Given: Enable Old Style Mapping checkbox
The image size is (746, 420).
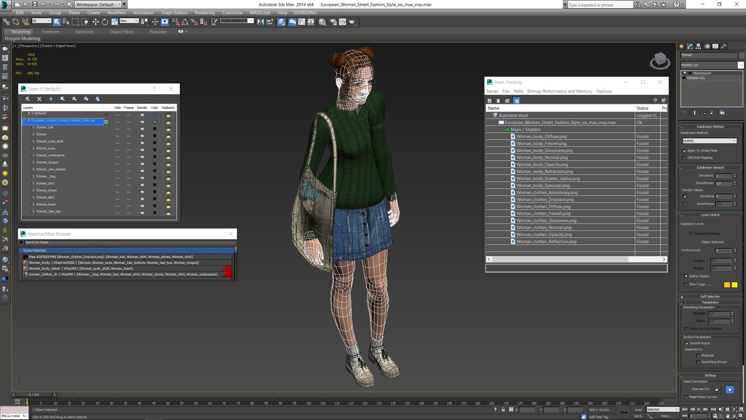Looking at the screenshot, I should click(x=684, y=158).
